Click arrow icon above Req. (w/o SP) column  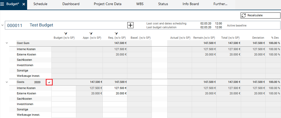click(117, 34)
